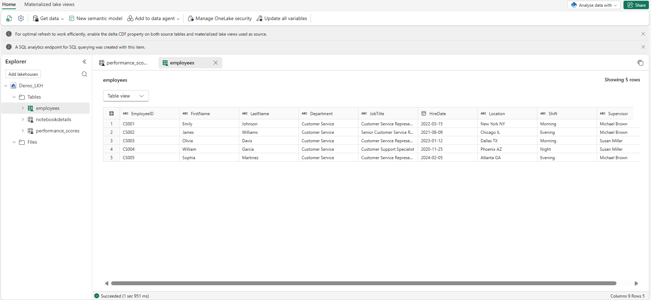Expand the performance_scores table node
Viewport: 651px width, 300px height.
pyautogui.click(x=23, y=131)
